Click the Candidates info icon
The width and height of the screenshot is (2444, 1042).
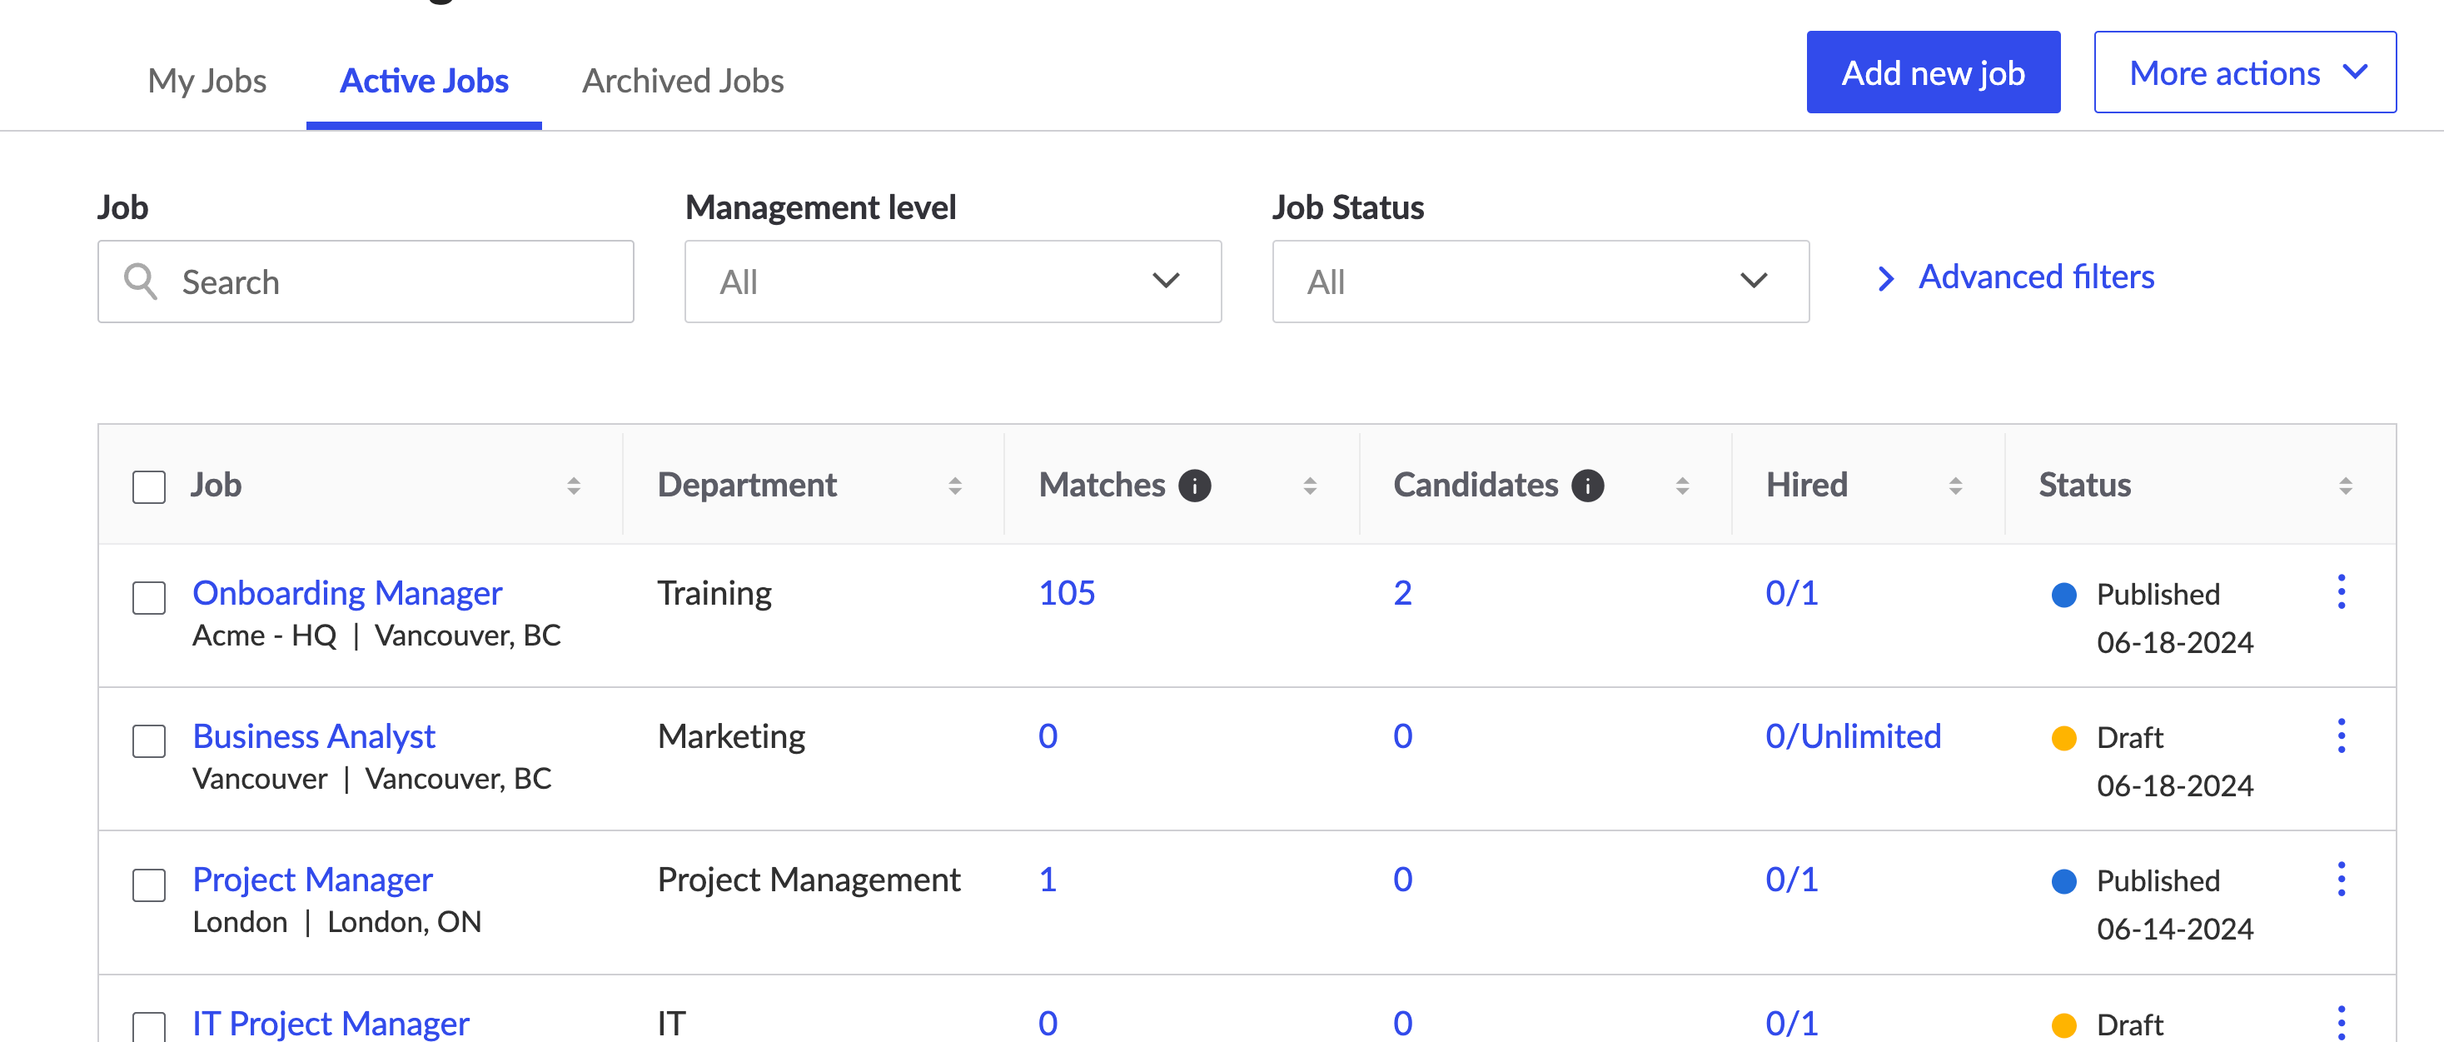1587,485
